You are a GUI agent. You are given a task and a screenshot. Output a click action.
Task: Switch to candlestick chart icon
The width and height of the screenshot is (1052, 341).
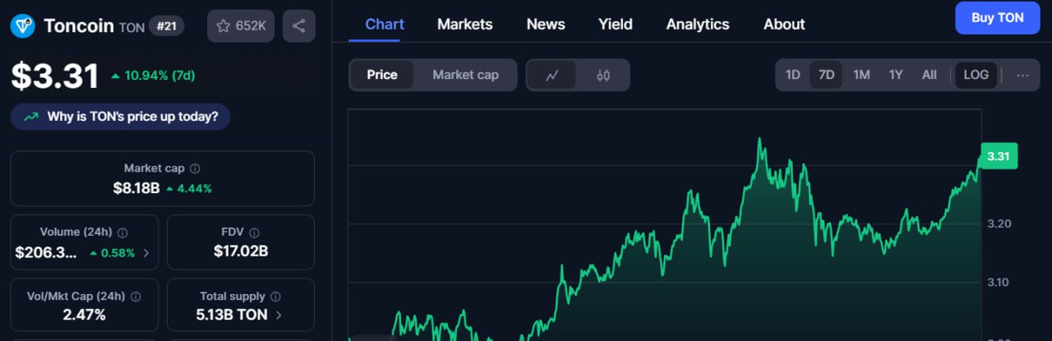point(603,75)
